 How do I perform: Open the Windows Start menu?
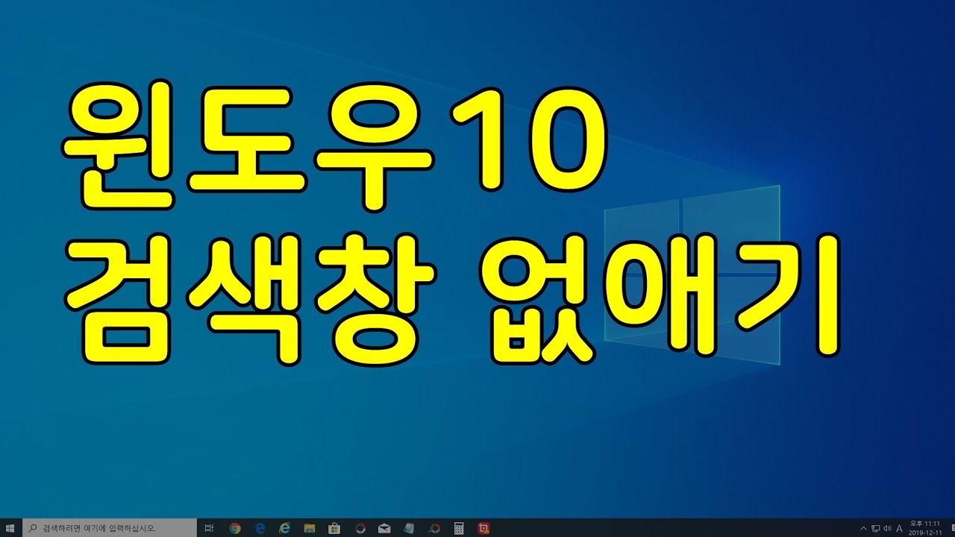10,528
